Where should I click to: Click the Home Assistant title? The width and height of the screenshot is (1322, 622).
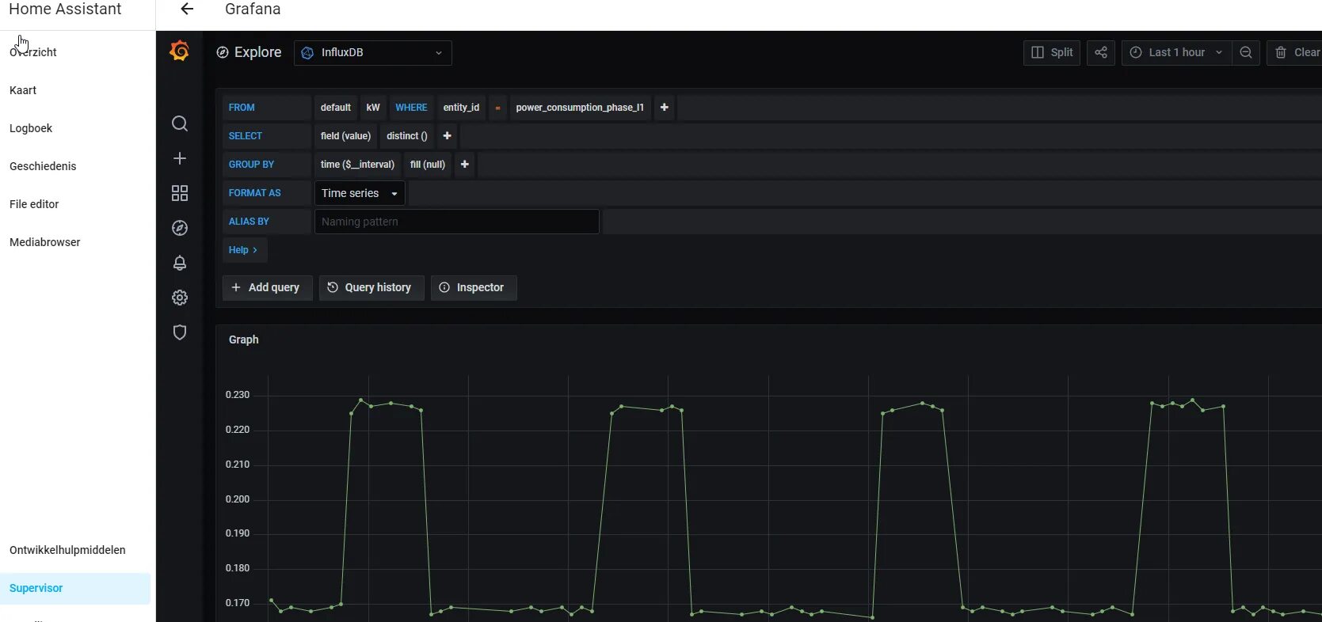[65, 9]
